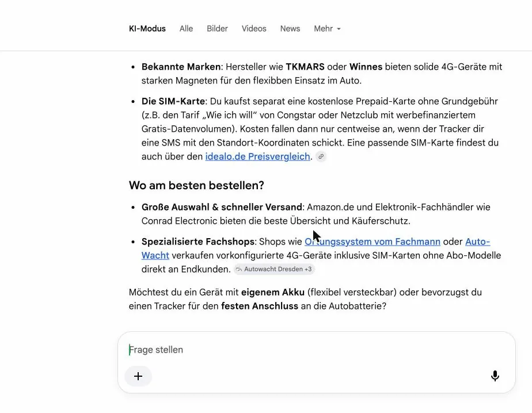This screenshot has width=532, height=413.
Task: Open the Autowacht Dresden +3 source chip
Action: pos(274,269)
